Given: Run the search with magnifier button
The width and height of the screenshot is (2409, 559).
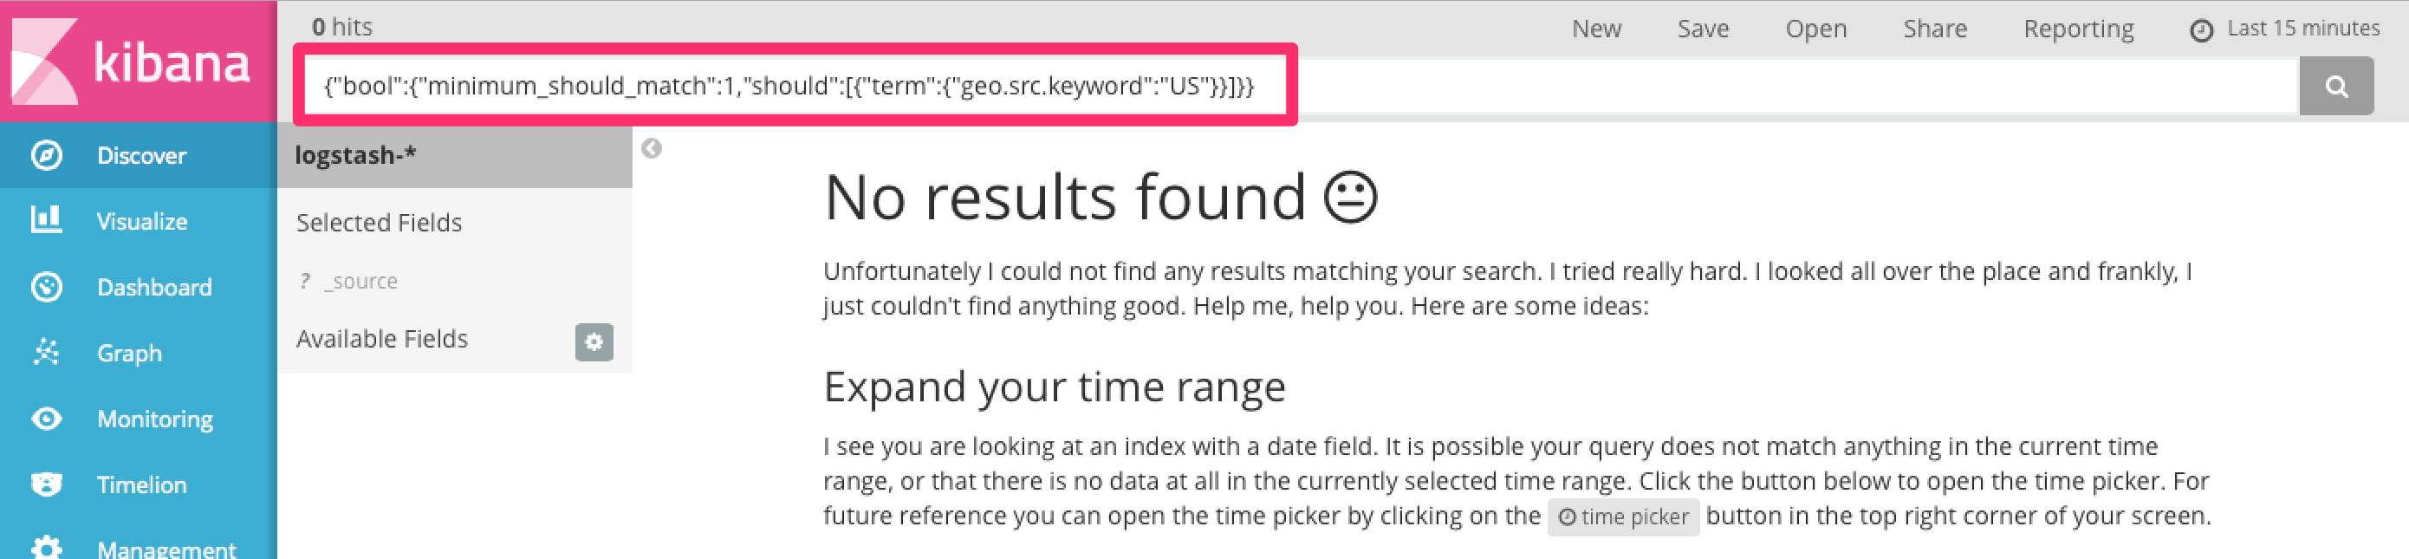Looking at the screenshot, I should click(x=2335, y=86).
